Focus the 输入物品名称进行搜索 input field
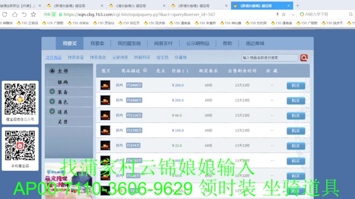 (270, 58)
